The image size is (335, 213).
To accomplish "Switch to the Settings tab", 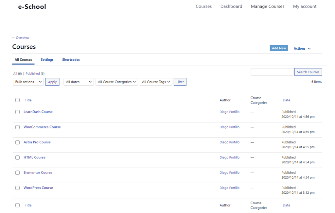I will [x=47, y=60].
